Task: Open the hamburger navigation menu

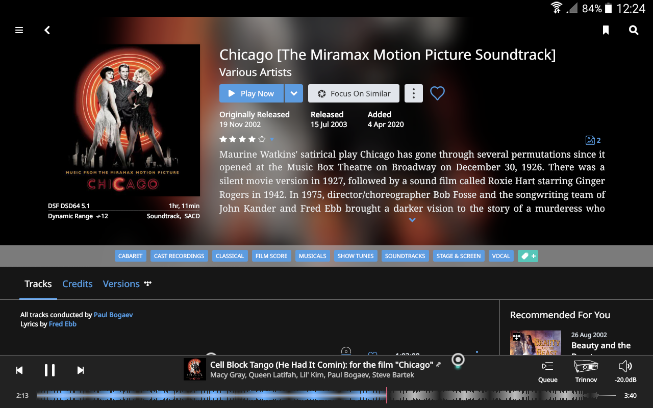Action: (19, 30)
